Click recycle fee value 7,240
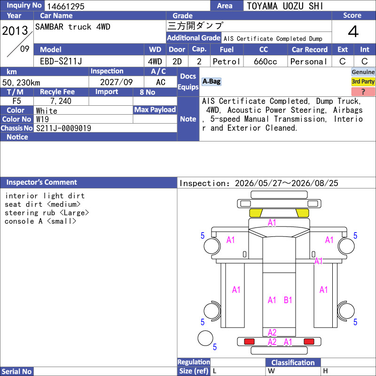 click(x=61, y=101)
